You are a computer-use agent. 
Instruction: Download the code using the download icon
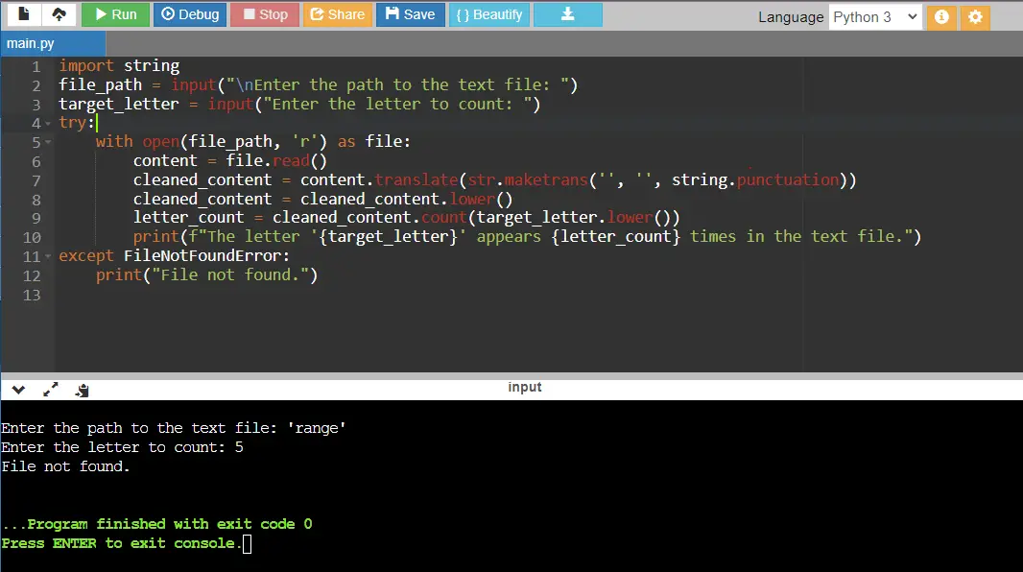[567, 14]
